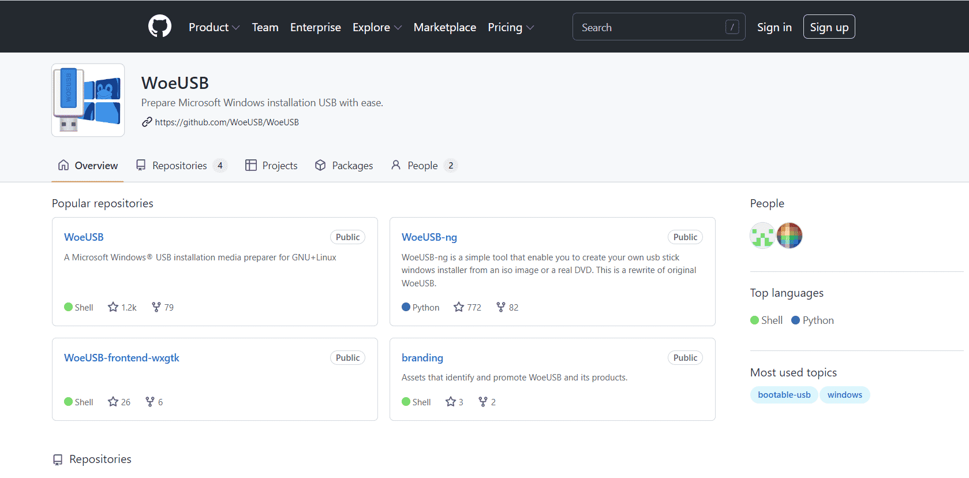Click the green Shell color dot in Top languages
This screenshot has width=969, height=478.
[x=754, y=320]
